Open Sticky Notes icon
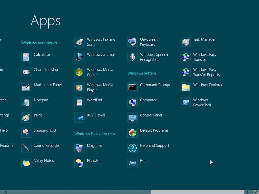 pos(26,163)
